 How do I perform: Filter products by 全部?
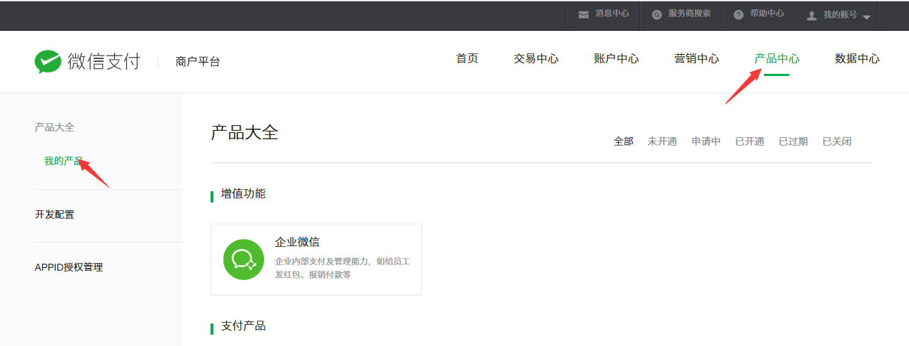pyautogui.click(x=624, y=141)
